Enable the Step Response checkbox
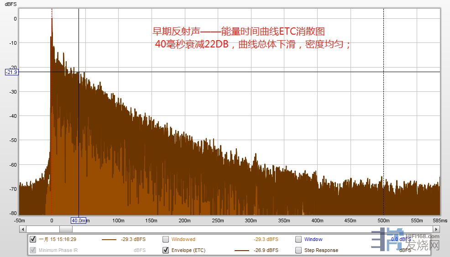Screen dimensions: 450x257 (298, 250)
